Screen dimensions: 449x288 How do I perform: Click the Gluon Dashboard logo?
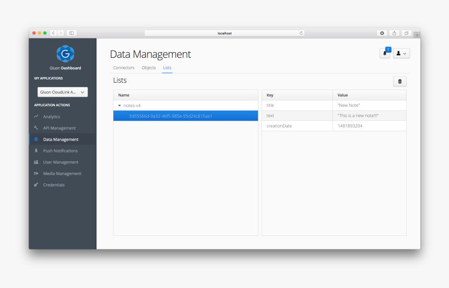point(65,54)
